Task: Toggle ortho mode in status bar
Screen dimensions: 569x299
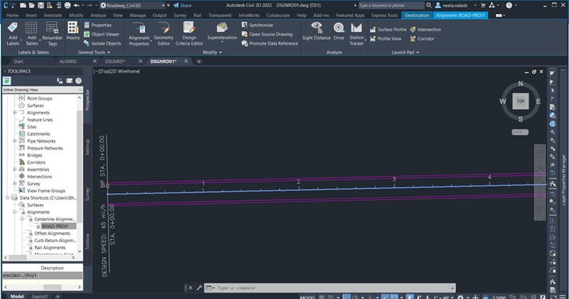Action: coord(346,297)
